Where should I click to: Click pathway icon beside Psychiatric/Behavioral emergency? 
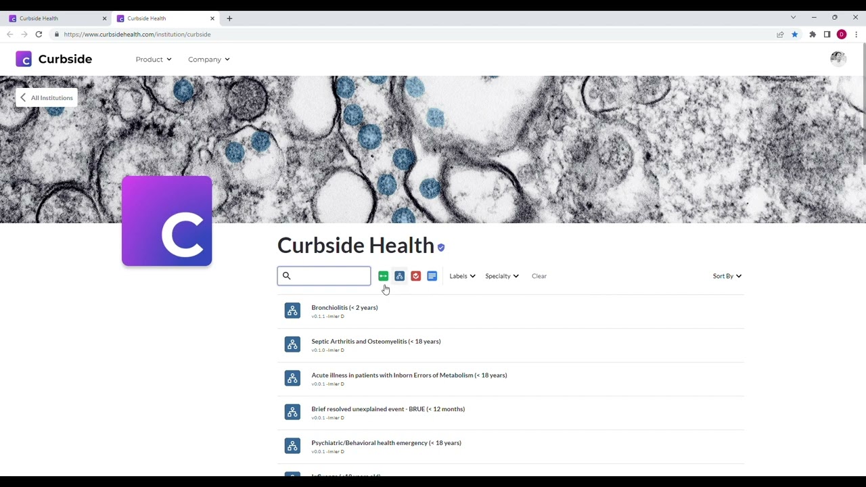pos(292,446)
